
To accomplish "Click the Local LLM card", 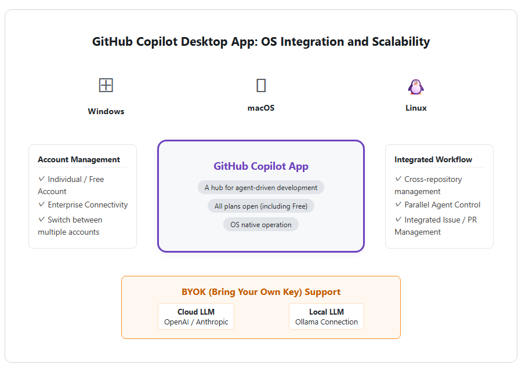I will click(x=327, y=316).
